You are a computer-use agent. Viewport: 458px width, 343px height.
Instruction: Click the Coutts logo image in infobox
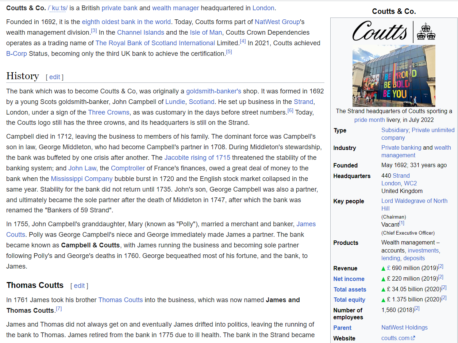click(394, 32)
